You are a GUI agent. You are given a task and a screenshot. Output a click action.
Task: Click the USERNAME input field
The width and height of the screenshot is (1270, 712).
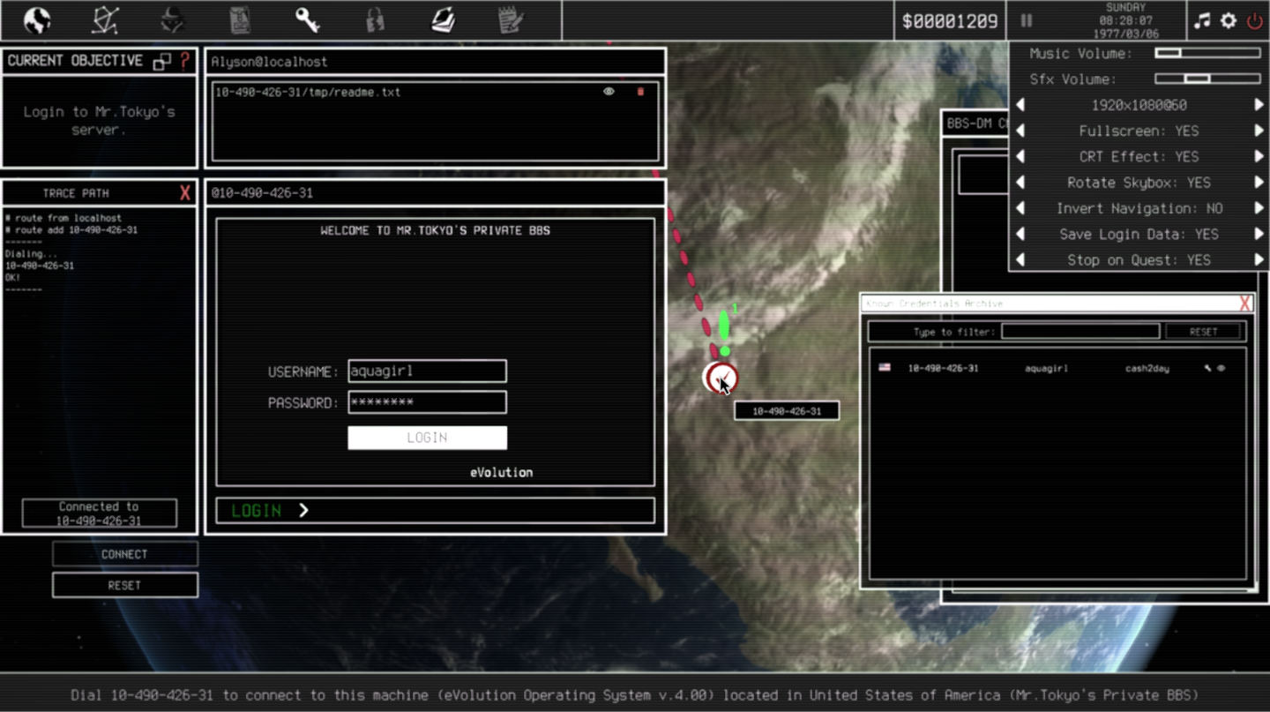pos(427,371)
